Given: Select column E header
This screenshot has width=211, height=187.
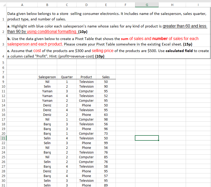Looking at the screenshot, I should pyautogui.click(x=106, y=4).
